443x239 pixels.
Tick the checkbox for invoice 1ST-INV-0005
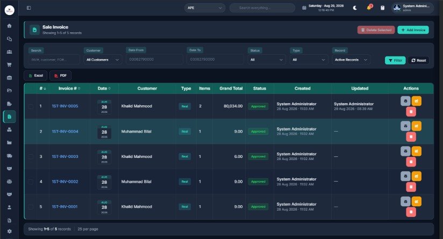31,106
